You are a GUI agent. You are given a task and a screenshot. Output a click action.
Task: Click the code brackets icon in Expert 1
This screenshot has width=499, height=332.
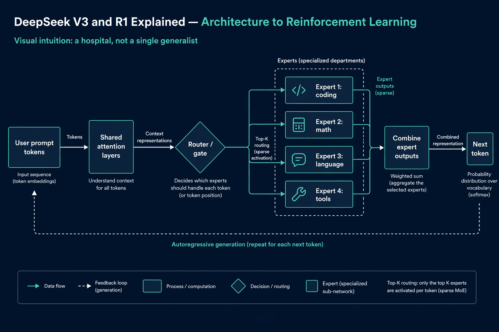tap(299, 90)
